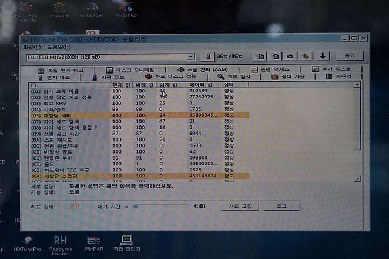Image resolution: width=389 pixels, height=259 pixels.
Task: Switch to the 랜덤 액세스 tab
Action: point(270,70)
